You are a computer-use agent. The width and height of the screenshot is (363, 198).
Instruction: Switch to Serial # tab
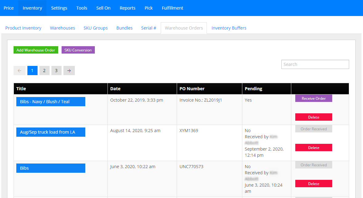tap(149, 28)
